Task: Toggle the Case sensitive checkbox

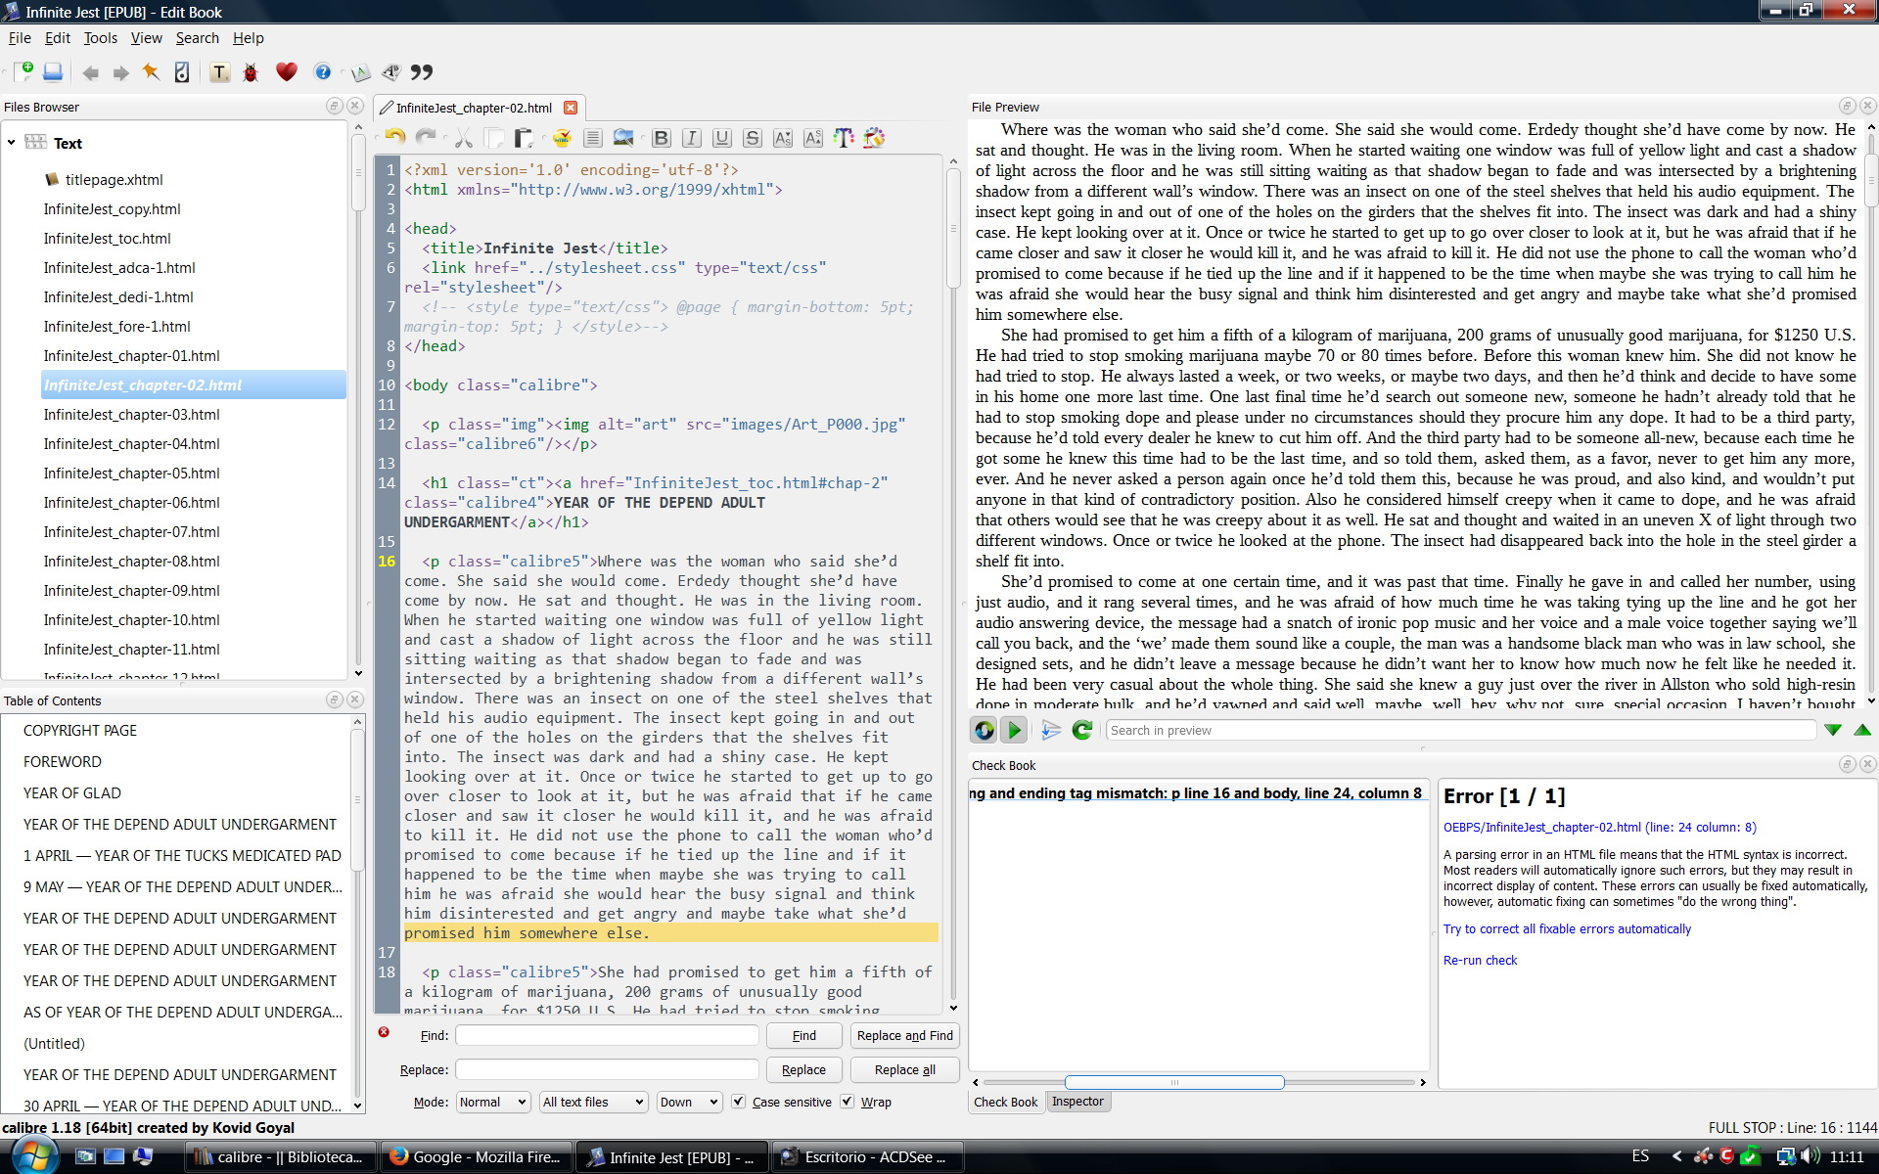Action: (739, 1102)
